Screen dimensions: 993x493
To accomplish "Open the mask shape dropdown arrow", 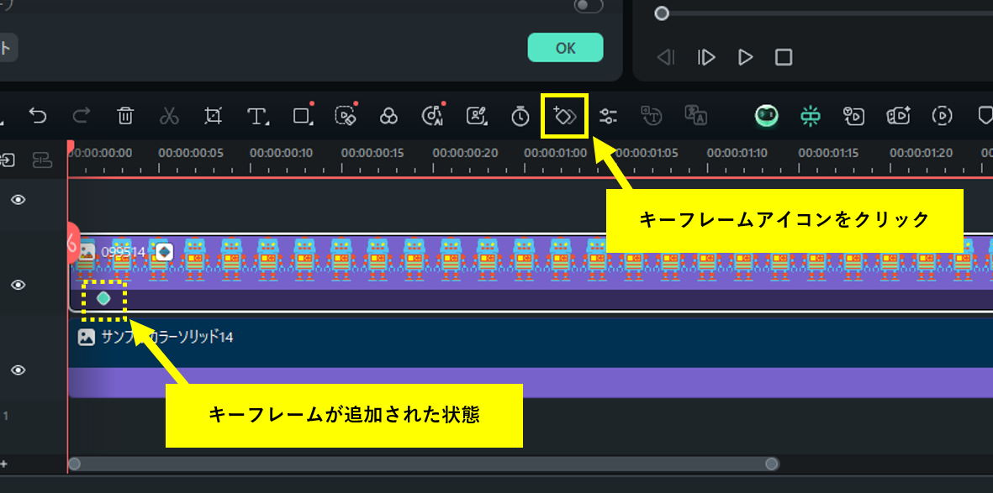I will pyautogui.click(x=312, y=125).
